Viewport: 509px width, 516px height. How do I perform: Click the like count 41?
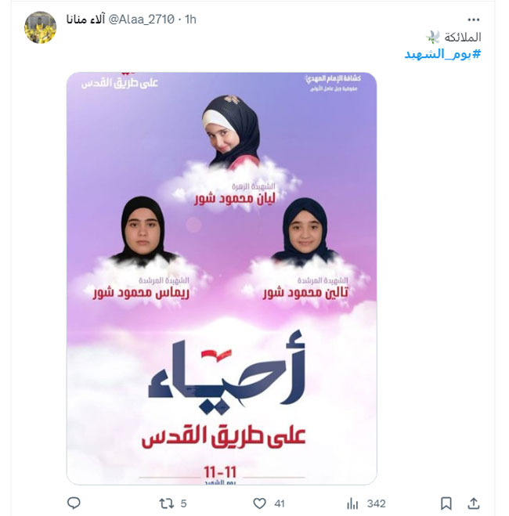tap(279, 503)
